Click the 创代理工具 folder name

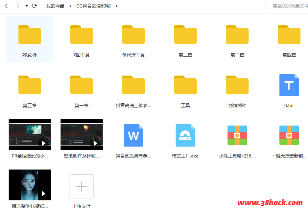pos(134,55)
